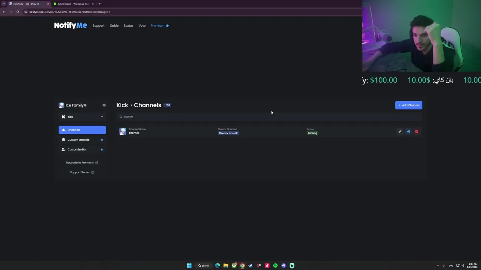The width and height of the screenshot is (481, 270).
Task: Open Steam from taskbar
Action: coord(251,265)
